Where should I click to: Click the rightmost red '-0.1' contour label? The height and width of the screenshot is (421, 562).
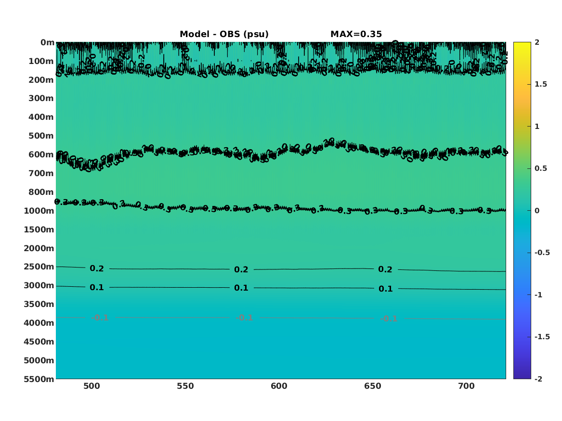(389, 319)
